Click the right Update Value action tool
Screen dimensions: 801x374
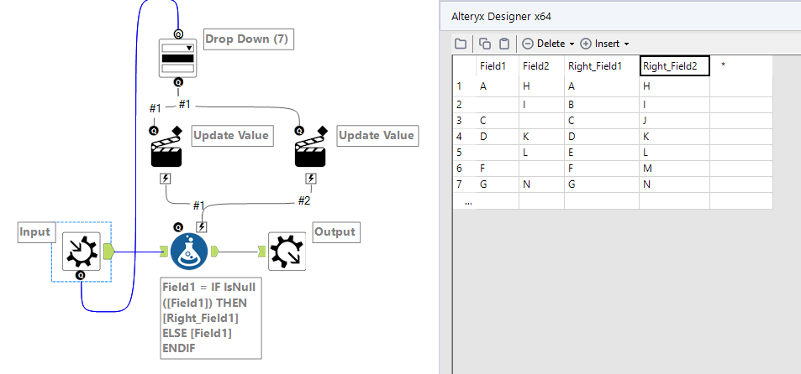[x=311, y=152]
